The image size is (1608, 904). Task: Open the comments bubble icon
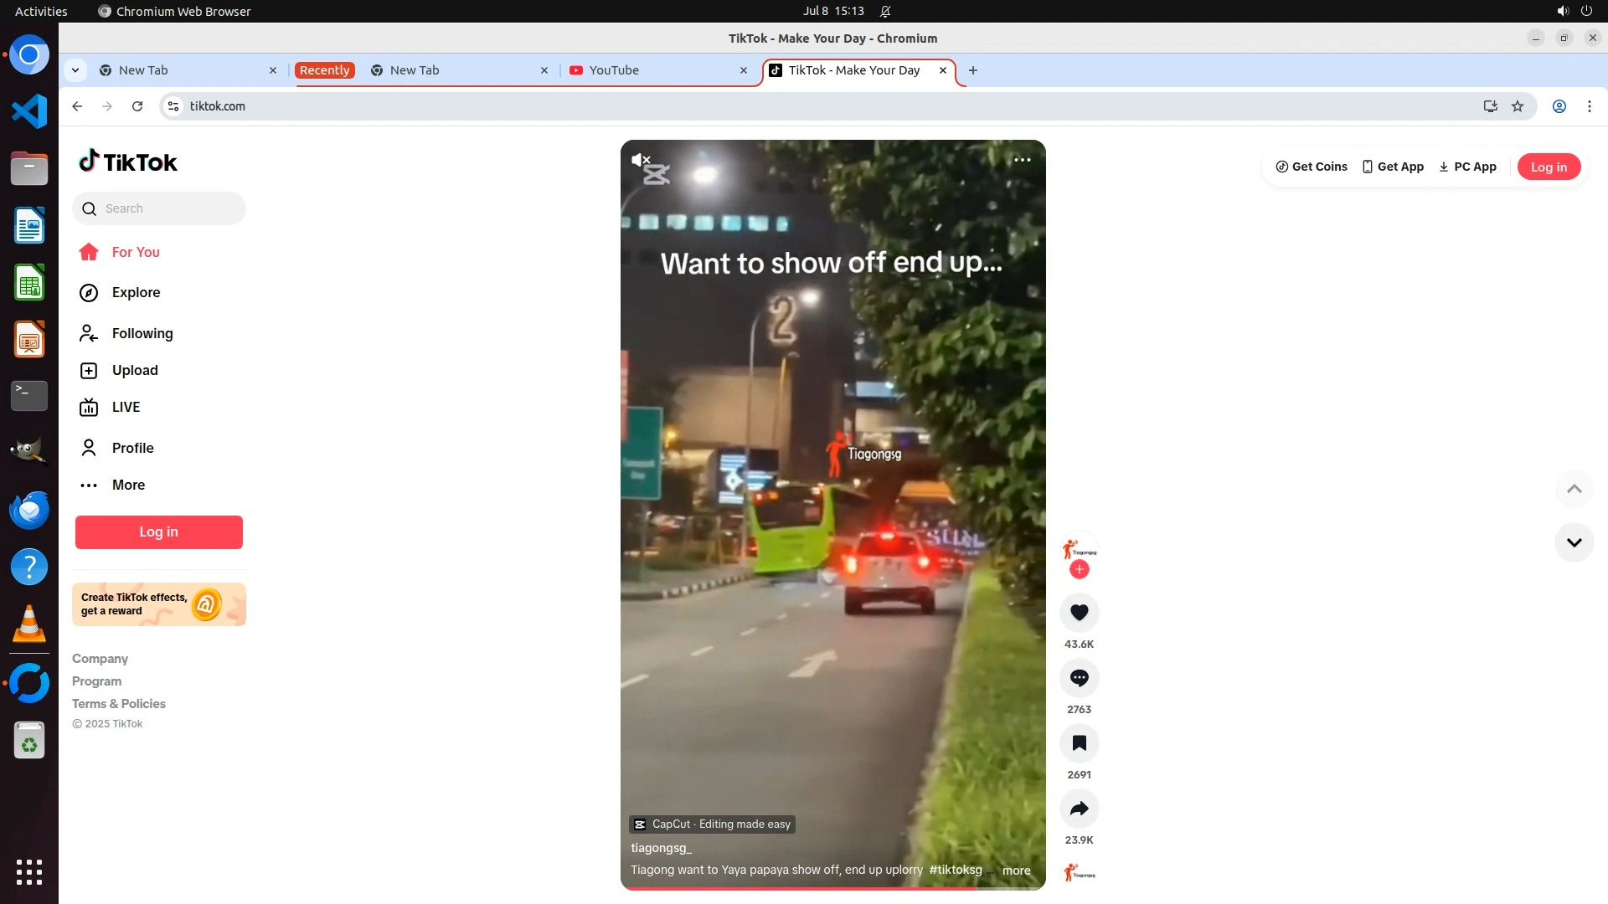coord(1079,678)
